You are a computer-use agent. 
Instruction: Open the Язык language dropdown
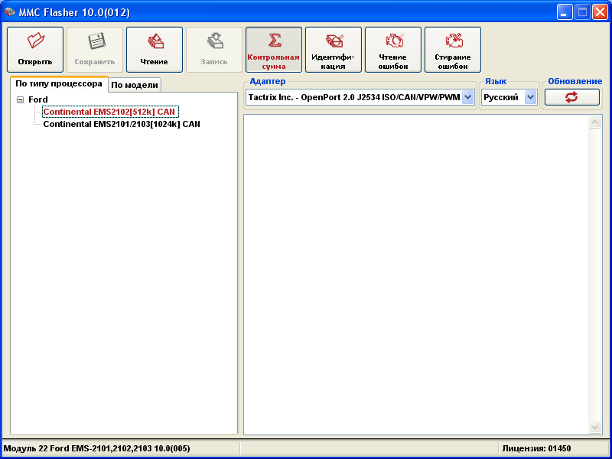[x=530, y=97]
